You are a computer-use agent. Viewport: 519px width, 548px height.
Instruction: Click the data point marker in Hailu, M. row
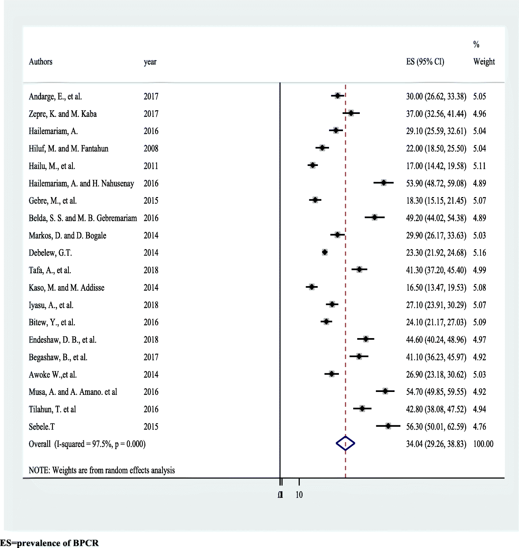(x=313, y=165)
